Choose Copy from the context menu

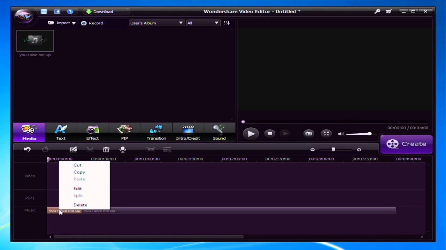pos(79,172)
